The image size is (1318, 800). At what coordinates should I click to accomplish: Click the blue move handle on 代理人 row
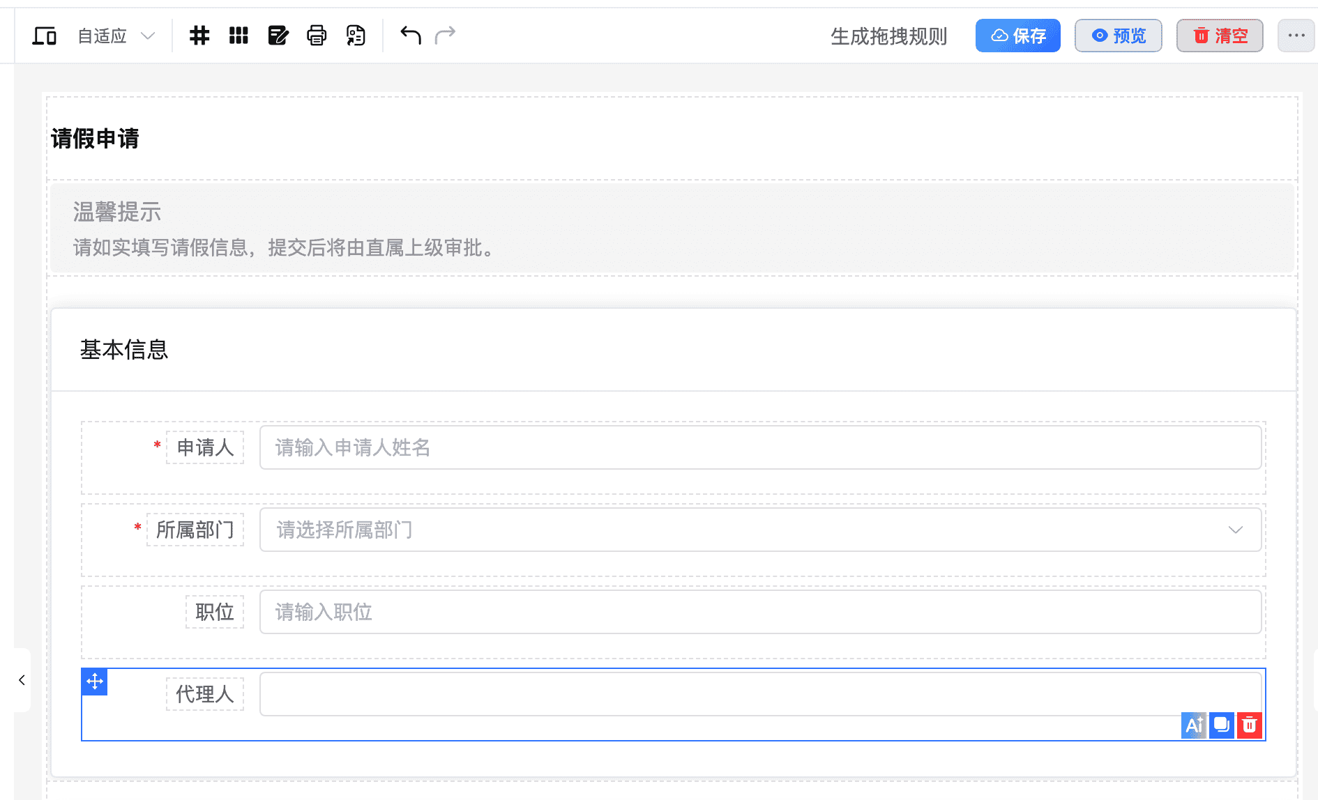click(95, 682)
